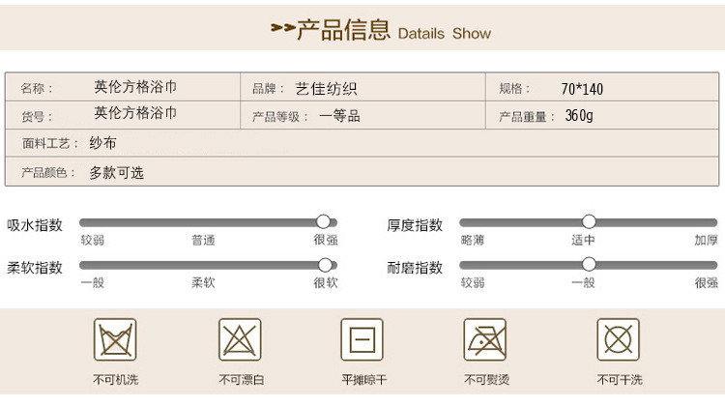The image size is (725, 406).
Task: Click the 不可机洗 caption
Action: pyautogui.click(x=116, y=380)
